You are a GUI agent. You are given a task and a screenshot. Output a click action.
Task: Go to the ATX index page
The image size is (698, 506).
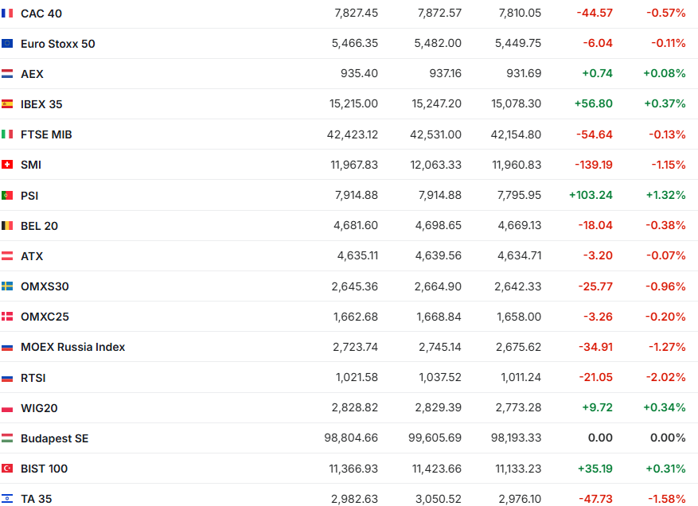32,256
